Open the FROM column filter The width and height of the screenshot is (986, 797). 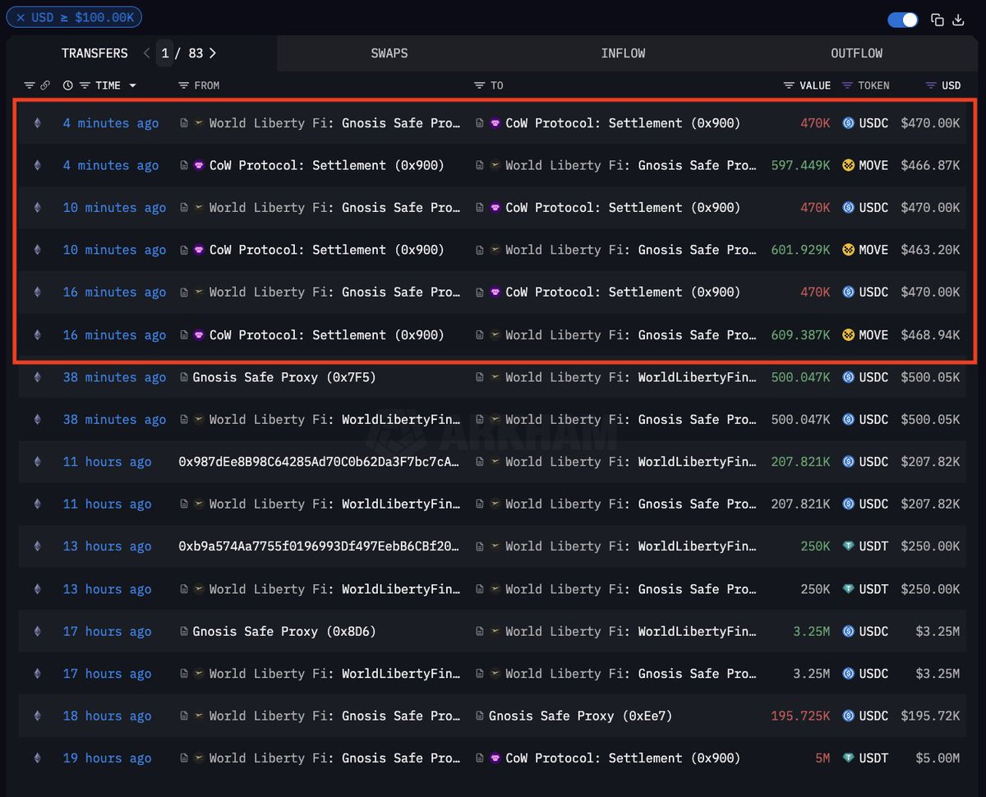tap(183, 85)
